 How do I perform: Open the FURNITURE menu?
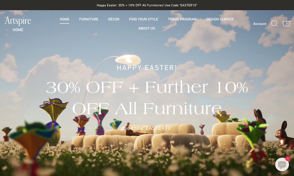point(89,19)
